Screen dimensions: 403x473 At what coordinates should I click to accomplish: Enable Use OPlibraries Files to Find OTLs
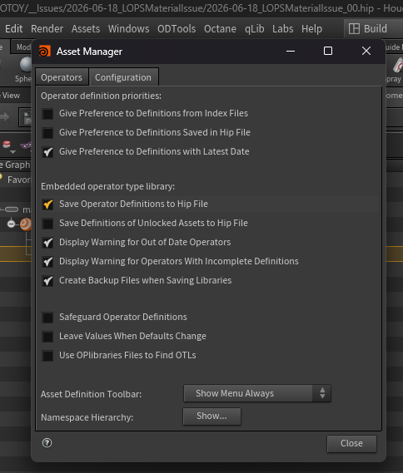(47, 356)
